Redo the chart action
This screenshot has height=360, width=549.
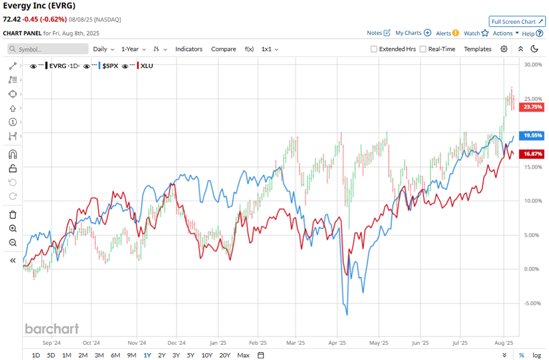(13, 196)
